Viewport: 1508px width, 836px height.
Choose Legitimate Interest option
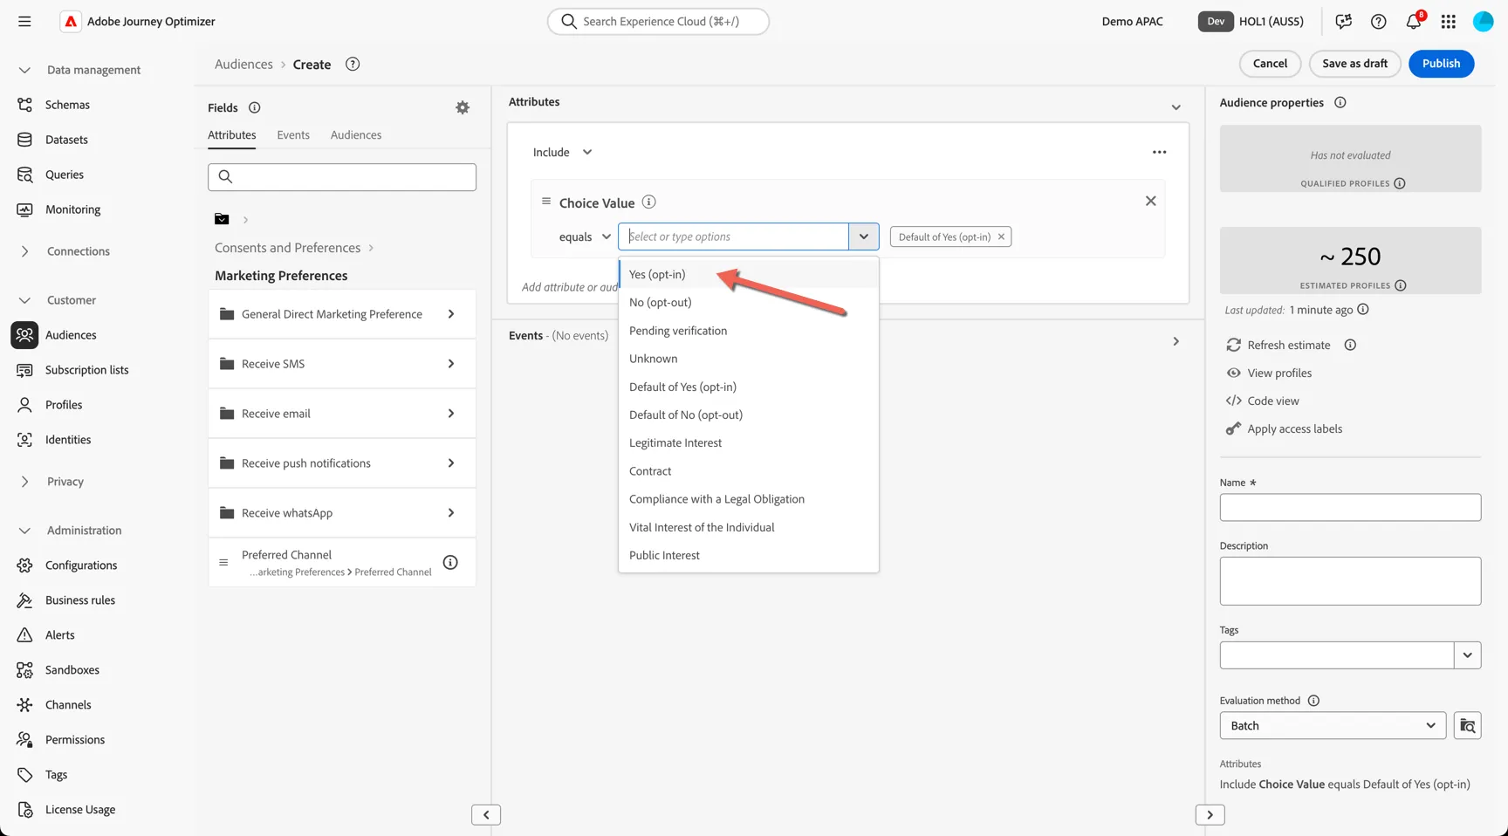tap(749, 442)
